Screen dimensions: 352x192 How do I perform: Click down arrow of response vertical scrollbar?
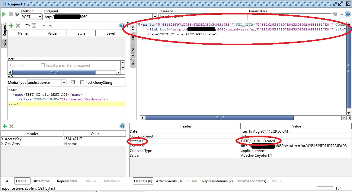(349, 113)
